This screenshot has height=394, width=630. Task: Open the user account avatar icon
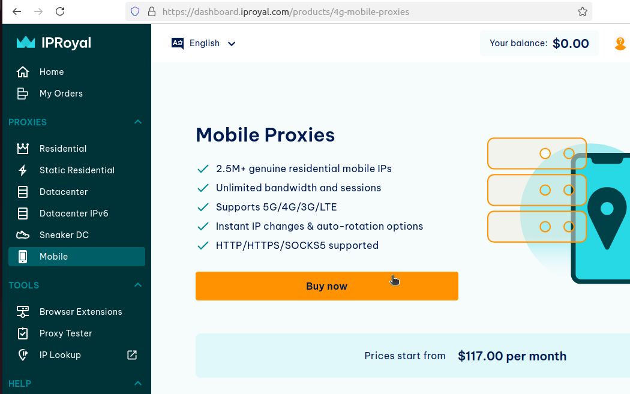[x=620, y=44]
